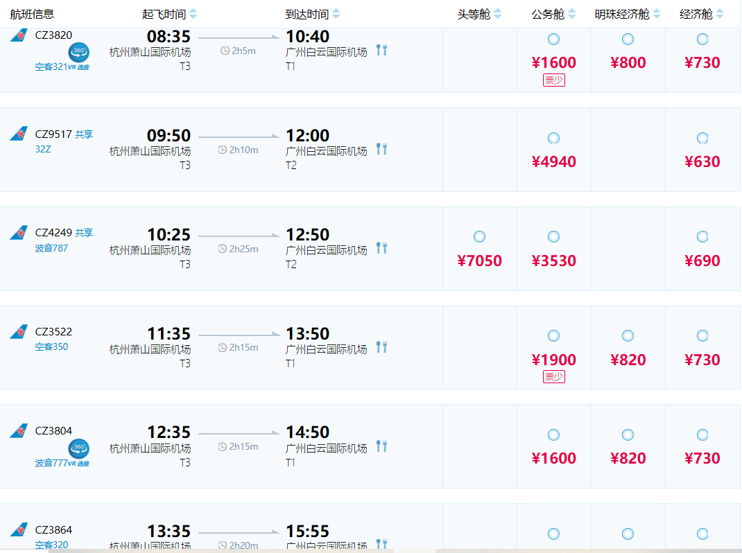The image size is (742, 553).
Task: Sort flights by departure time
Action: pyautogui.click(x=193, y=14)
